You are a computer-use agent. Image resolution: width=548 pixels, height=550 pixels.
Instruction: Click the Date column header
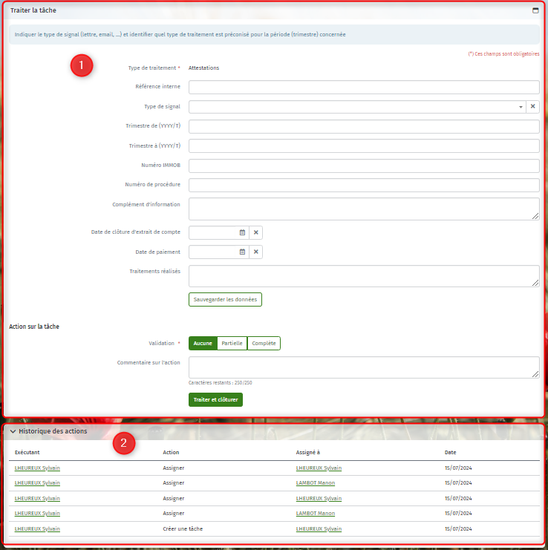(451, 453)
